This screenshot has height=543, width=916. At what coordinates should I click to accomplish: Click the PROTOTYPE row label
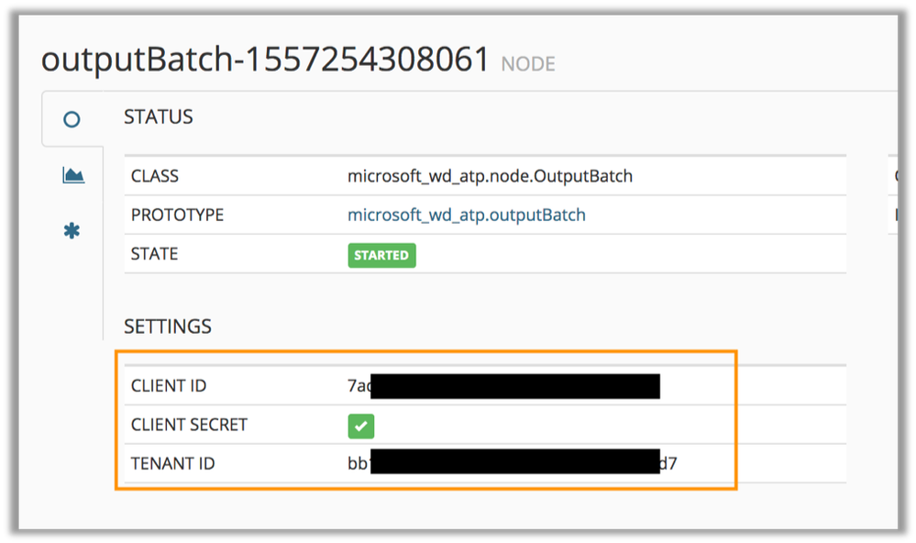[x=177, y=216]
